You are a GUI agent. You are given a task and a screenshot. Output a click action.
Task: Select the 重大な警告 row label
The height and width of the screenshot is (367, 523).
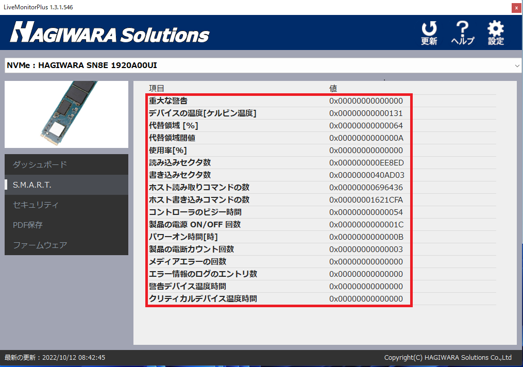pos(168,101)
